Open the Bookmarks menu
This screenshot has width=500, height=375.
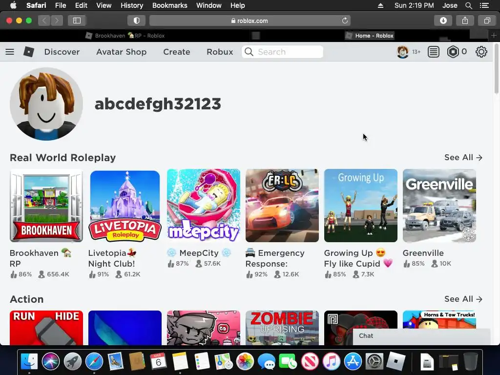pos(169,5)
